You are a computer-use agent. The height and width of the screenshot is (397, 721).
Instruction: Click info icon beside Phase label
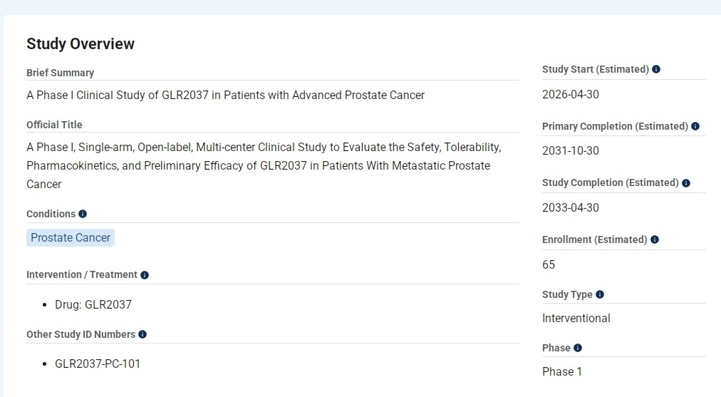[x=578, y=348]
